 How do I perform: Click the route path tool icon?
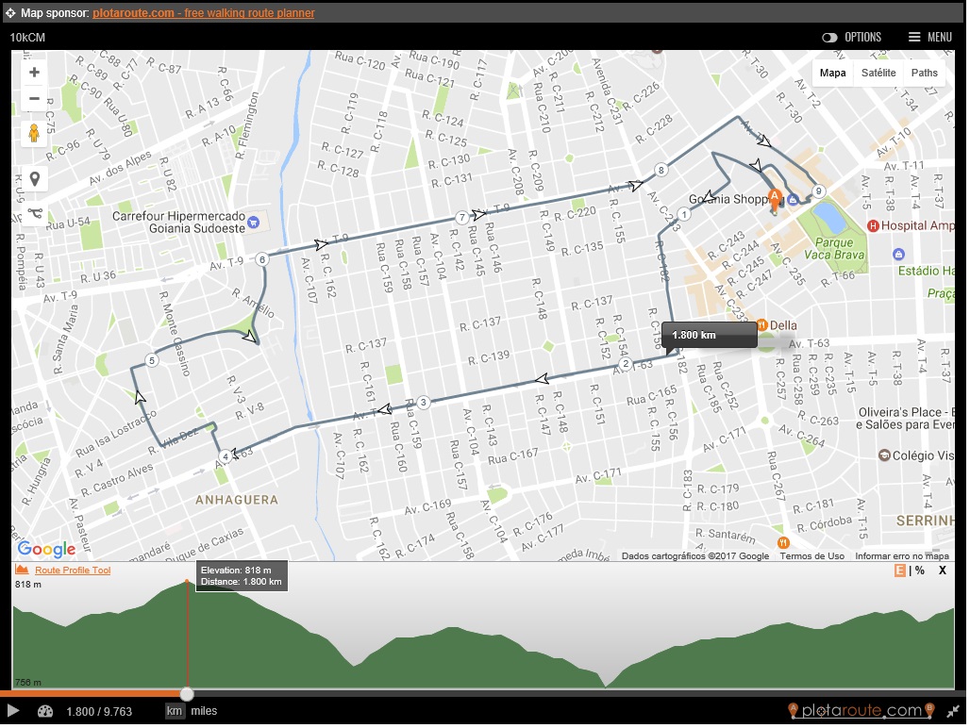35,214
